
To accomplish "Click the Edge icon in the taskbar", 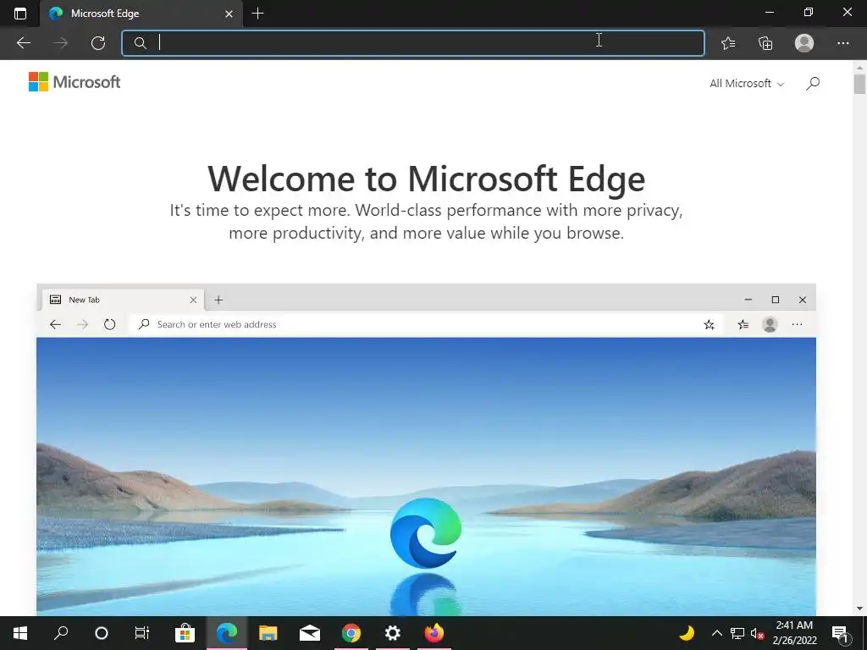I will pos(227,633).
